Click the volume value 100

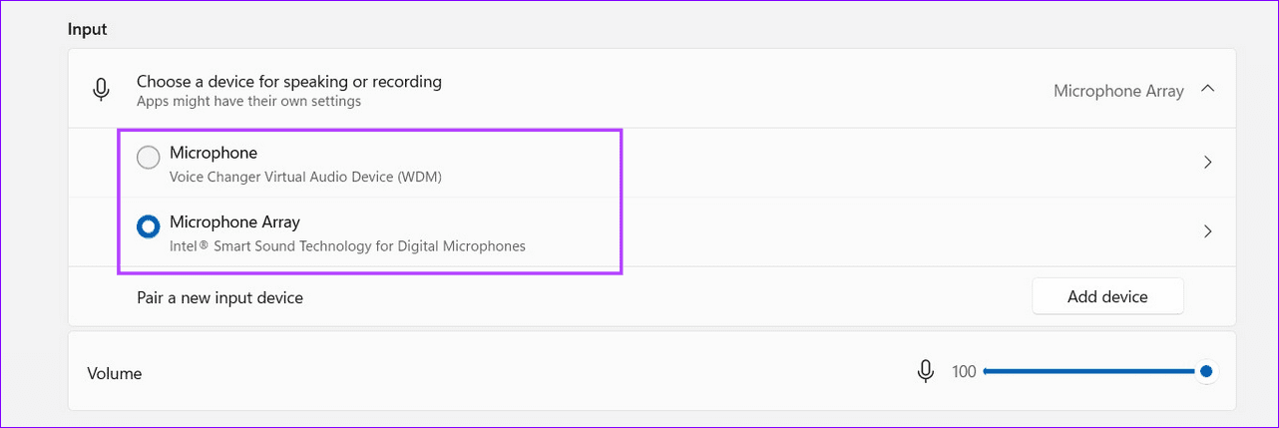point(964,372)
